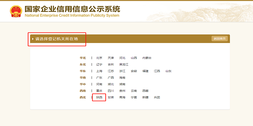Select 江苏 province
The image size is (253, 126).
point(111,71)
